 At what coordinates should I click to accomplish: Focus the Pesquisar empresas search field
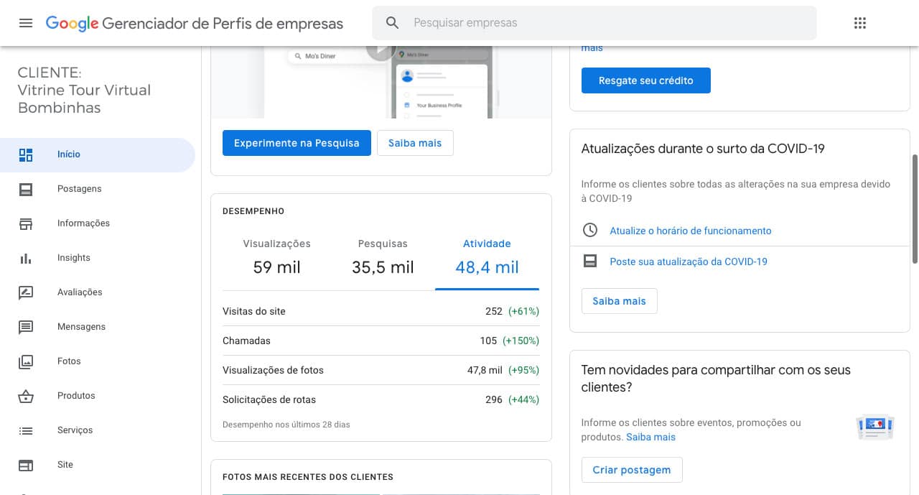click(x=594, y=23)
